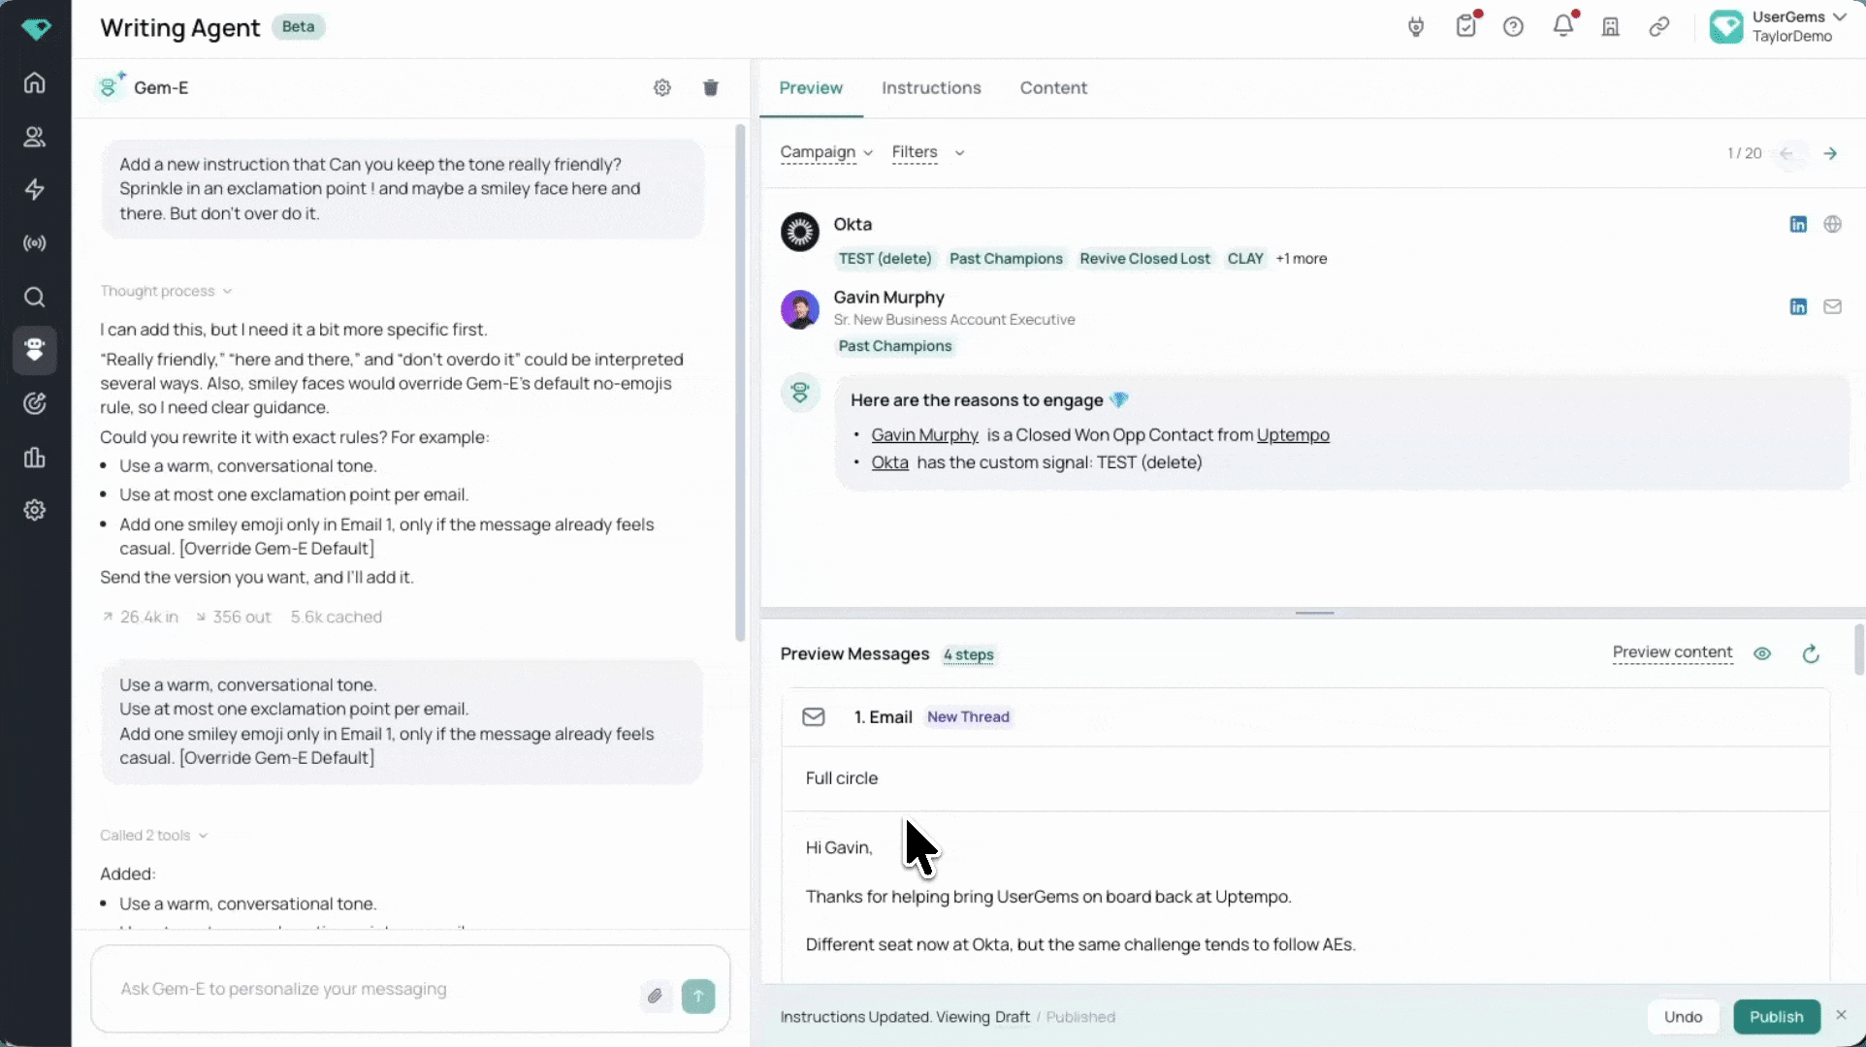Viewport: 1866px width, 1047px height.
Task: Click Gavin Murphy's profile photo
Action: [x=800, y=309]
